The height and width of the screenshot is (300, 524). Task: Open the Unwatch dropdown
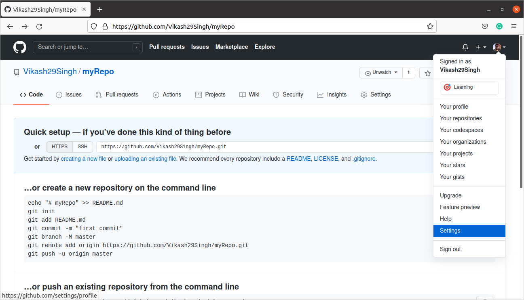tap(380, 72)
